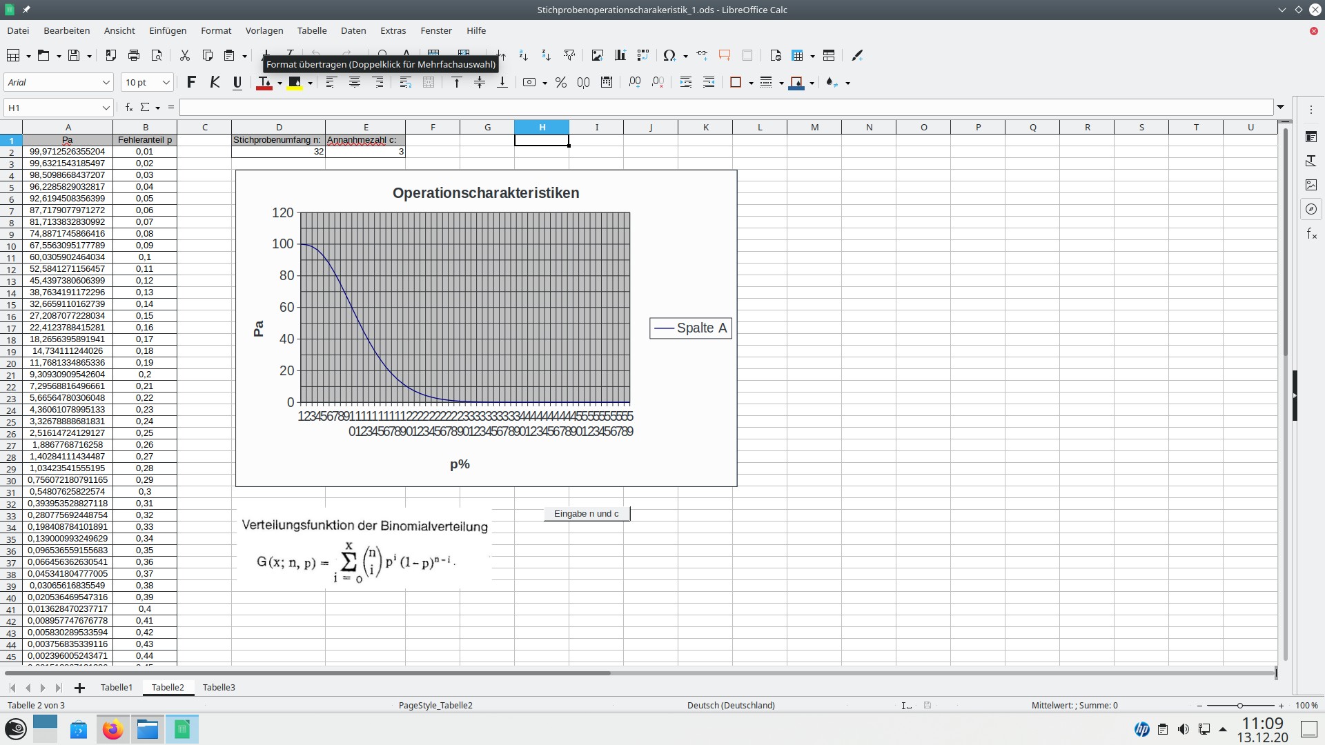Switch to the Tabelle1 sheet tab
The height and width of the screenshot is (745, 1325).
(116, 687)
